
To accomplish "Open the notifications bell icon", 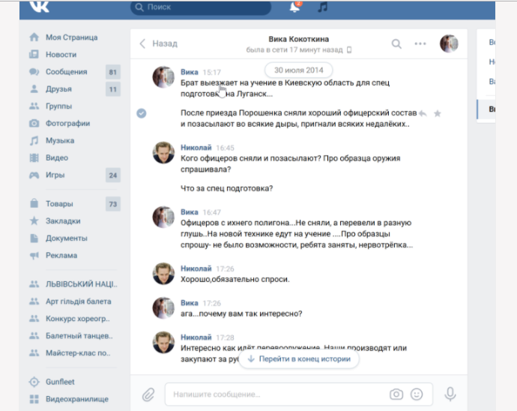I will tap(294, 7).
